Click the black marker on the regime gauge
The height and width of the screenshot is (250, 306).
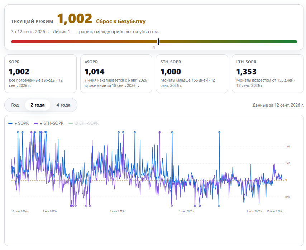[158, 41]
